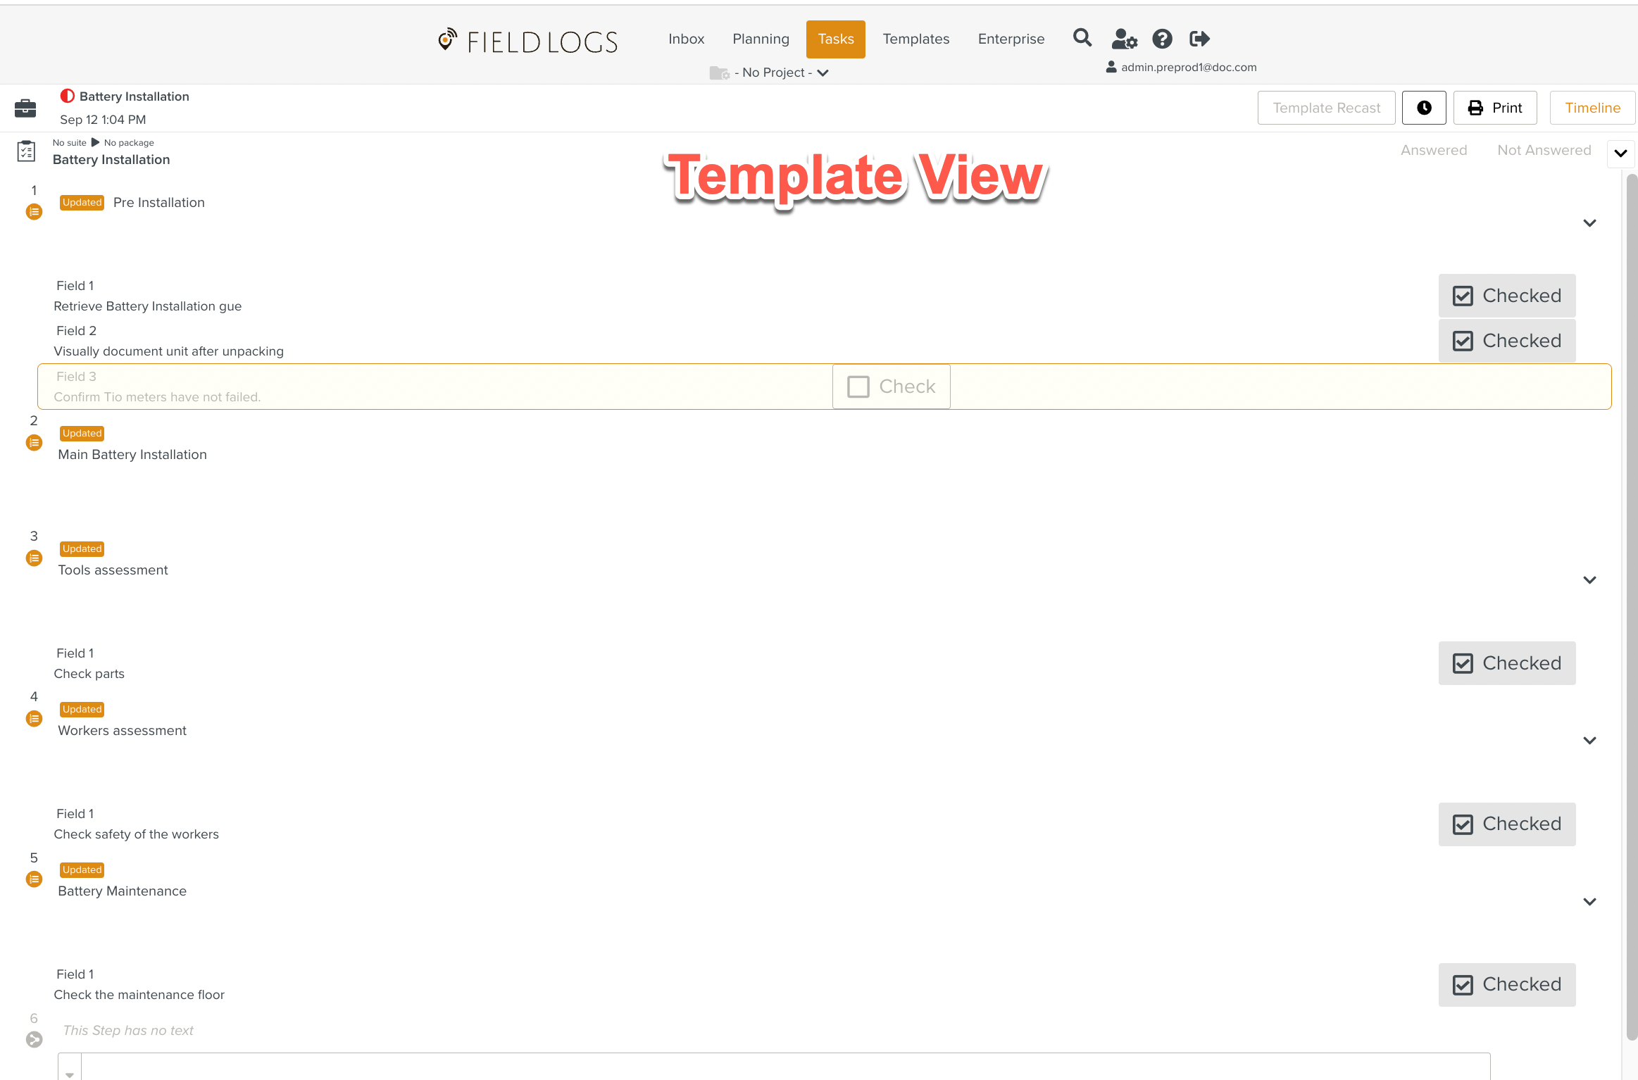Toggle the Answered filter
1638x1080 pixels.
(1434, 150)
